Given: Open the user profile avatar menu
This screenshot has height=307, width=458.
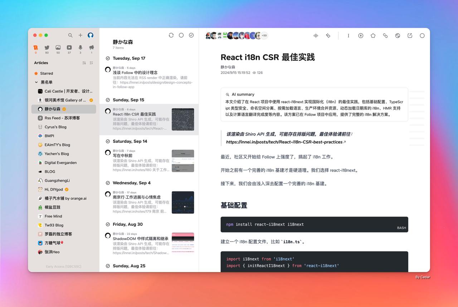Looking at the screenshot, I should click(x=91, y=35).
